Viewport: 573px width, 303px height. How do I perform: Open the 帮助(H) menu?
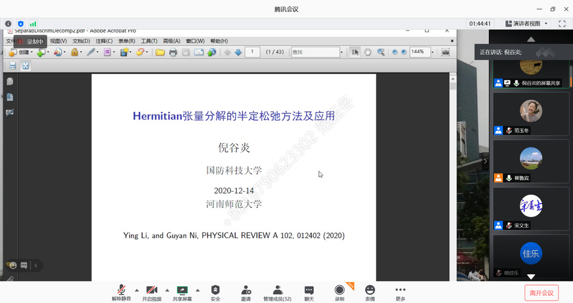219,41
